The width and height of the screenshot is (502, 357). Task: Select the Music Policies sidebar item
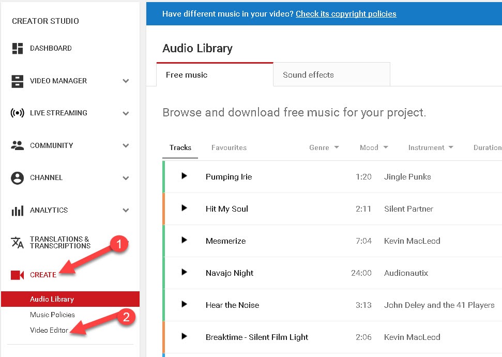click(52, 315)
